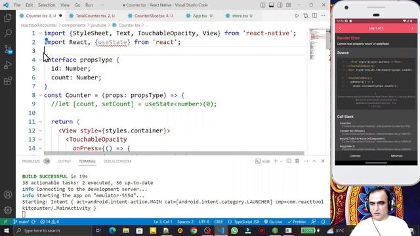Open the Explorer view in activity bar
This screenshot has width=420, height=236.
click(8, 18)
